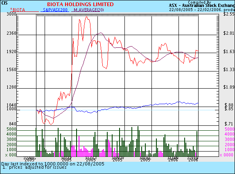Click the $2.55 price axis label

tap(229, 14)
